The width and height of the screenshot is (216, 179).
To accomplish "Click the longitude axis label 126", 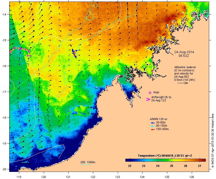I will (192, 177).
